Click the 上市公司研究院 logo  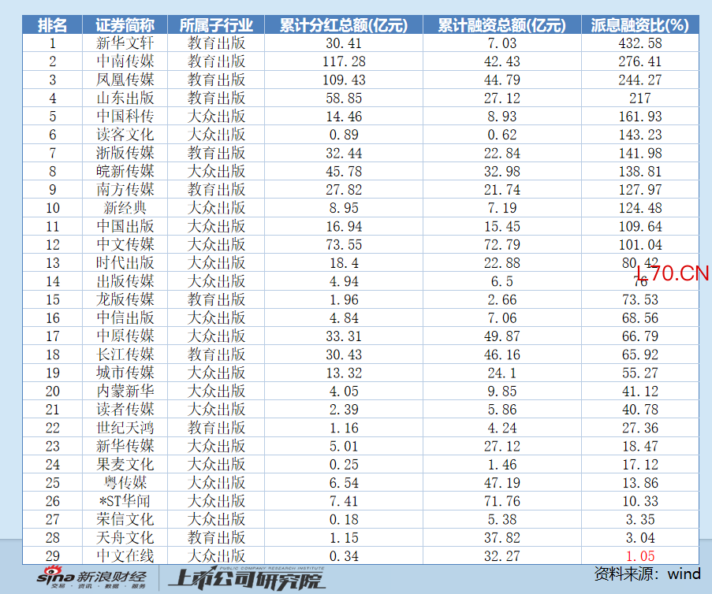coord(246,580)
